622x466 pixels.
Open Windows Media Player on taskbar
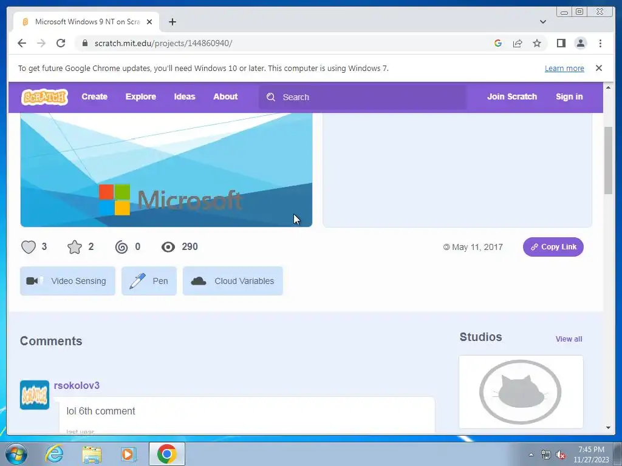tap(128, 454)
